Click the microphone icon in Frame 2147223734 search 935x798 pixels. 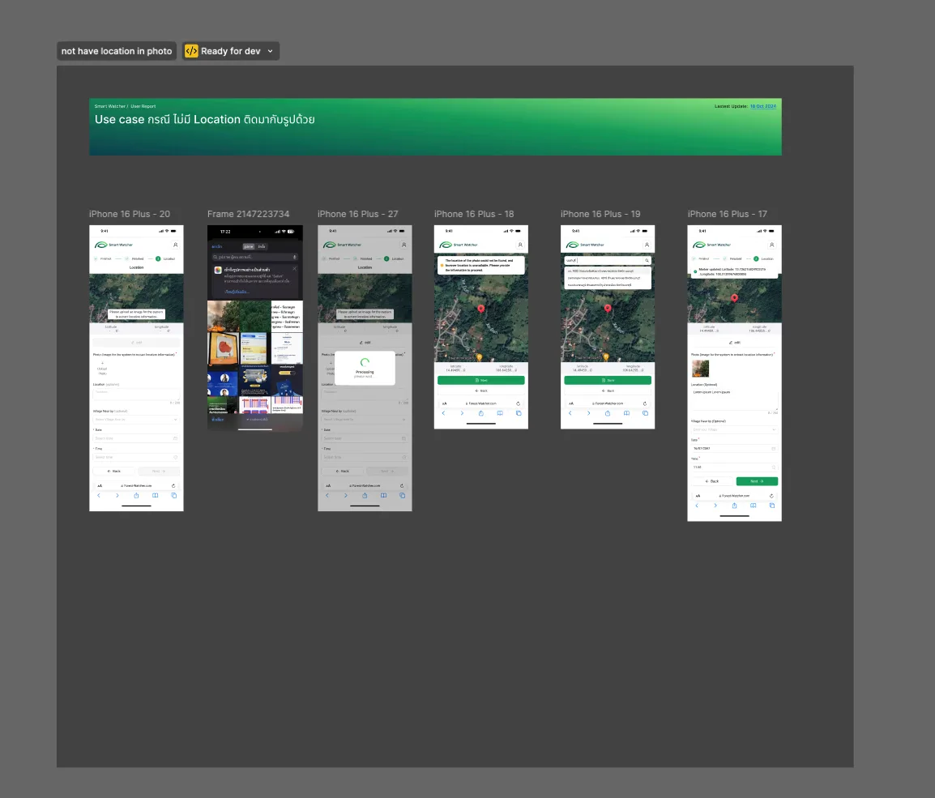point(295,257)
